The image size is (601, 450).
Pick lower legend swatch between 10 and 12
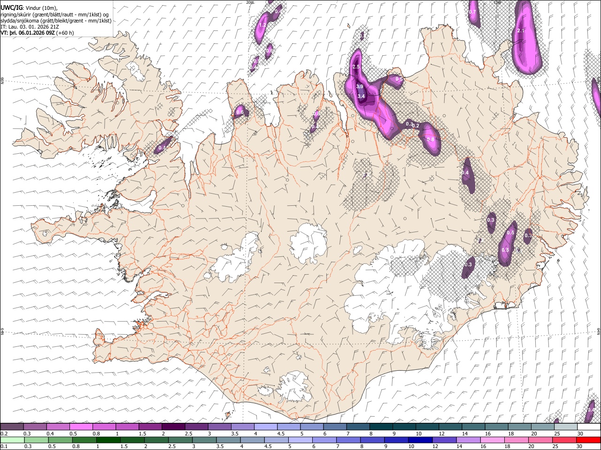click(x=419, y=440)
